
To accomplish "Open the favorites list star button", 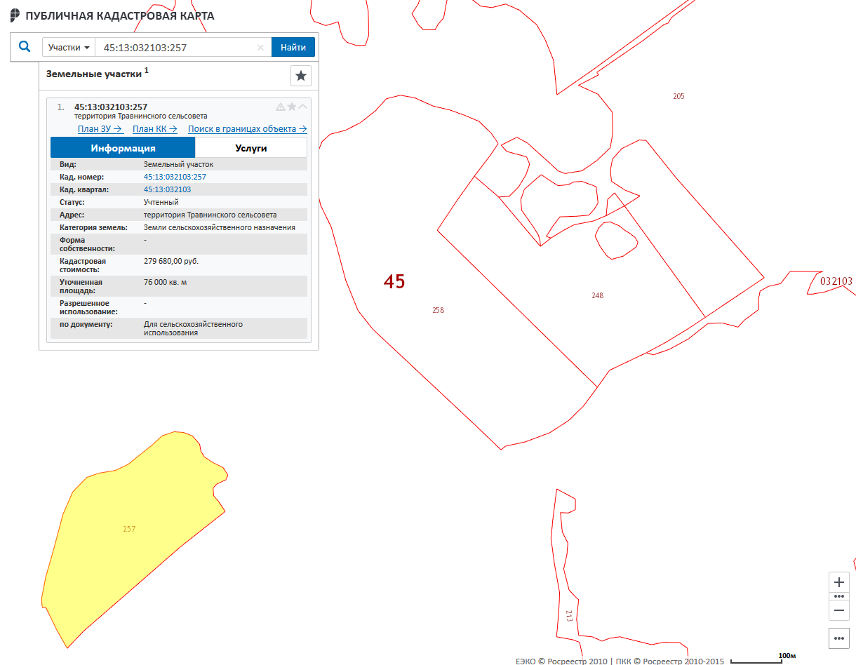I will [x=300, y=76].
